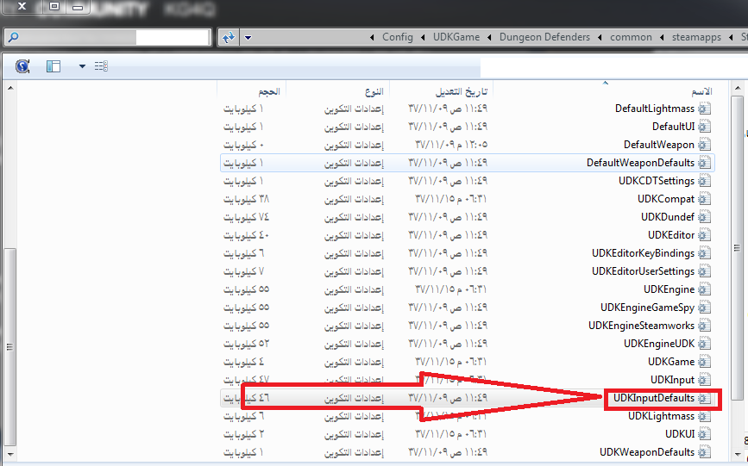Select the DefaultUI file icon
The height and width of the screenshot is (466, 748).
pos(704,127)
